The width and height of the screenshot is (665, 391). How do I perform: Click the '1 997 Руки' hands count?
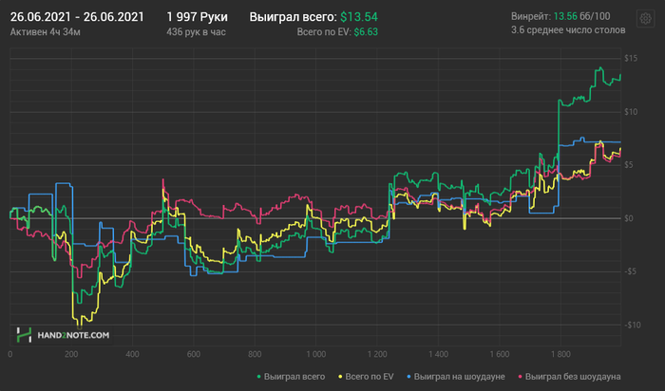click(x=198, y=17)
